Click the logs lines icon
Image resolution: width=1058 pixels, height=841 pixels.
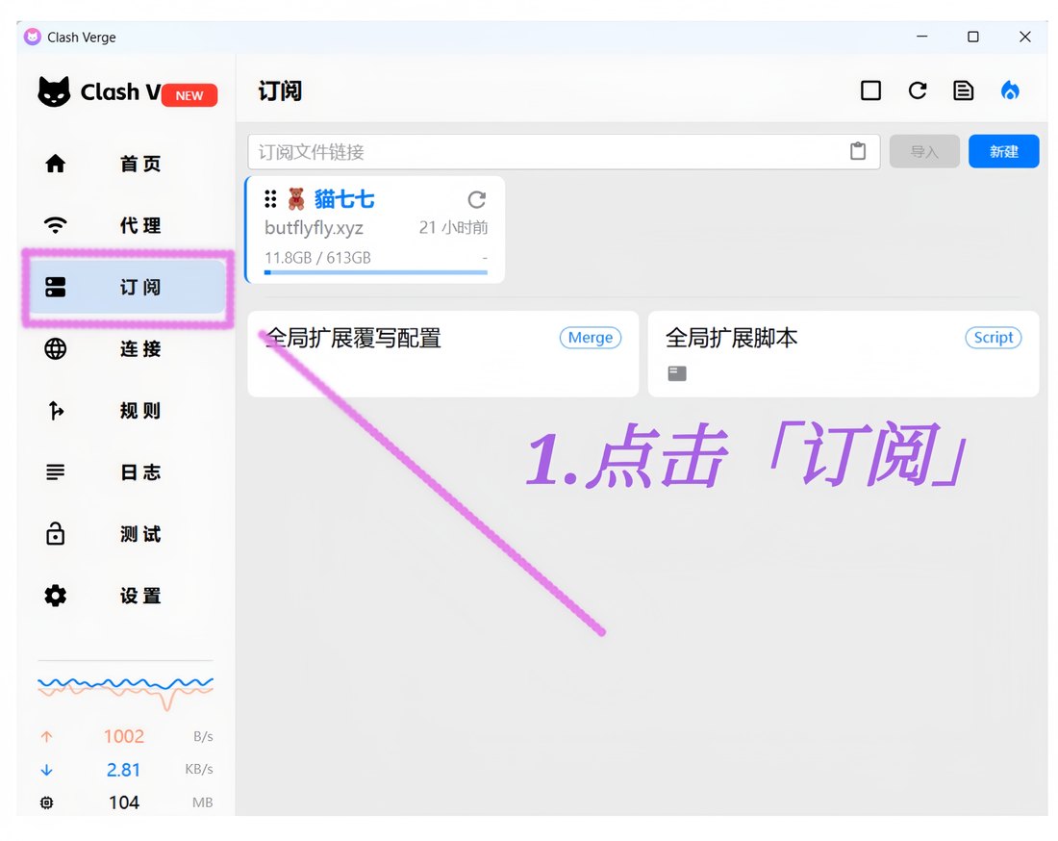pyautogui.click(x=56, y=471)
